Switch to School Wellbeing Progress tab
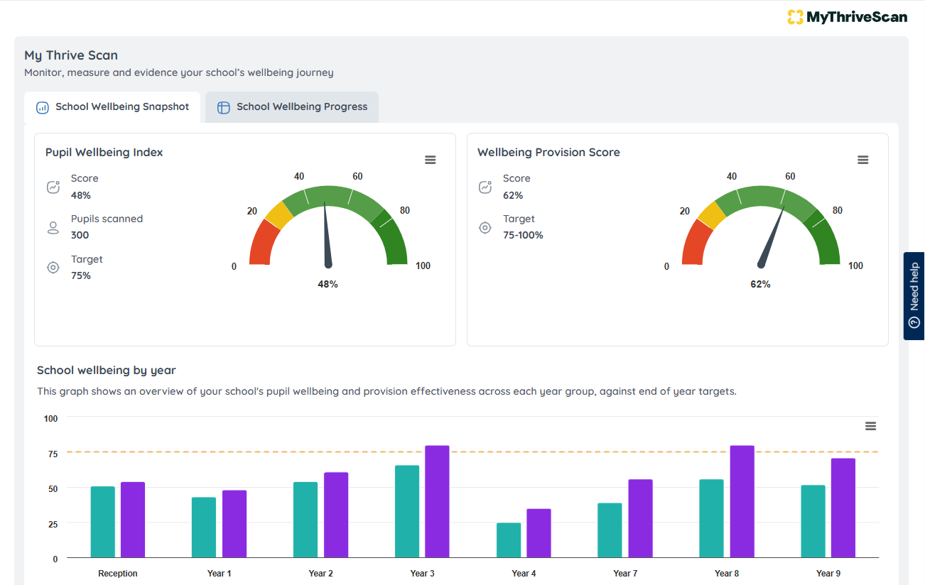The image size is (925, 585). point(292,107)
